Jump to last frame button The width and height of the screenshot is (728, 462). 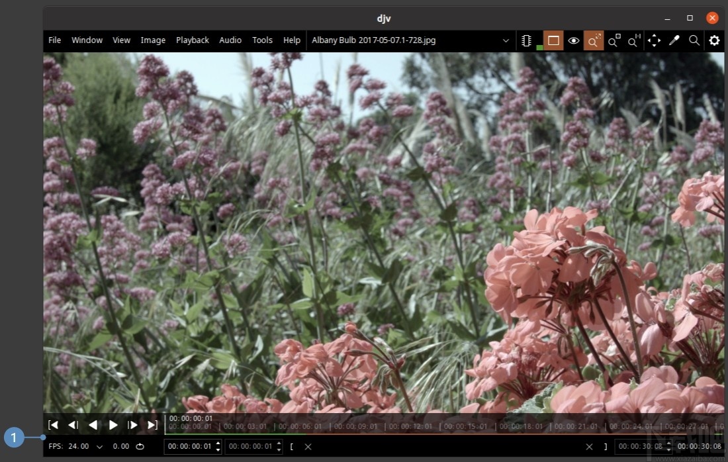[152, 425]
